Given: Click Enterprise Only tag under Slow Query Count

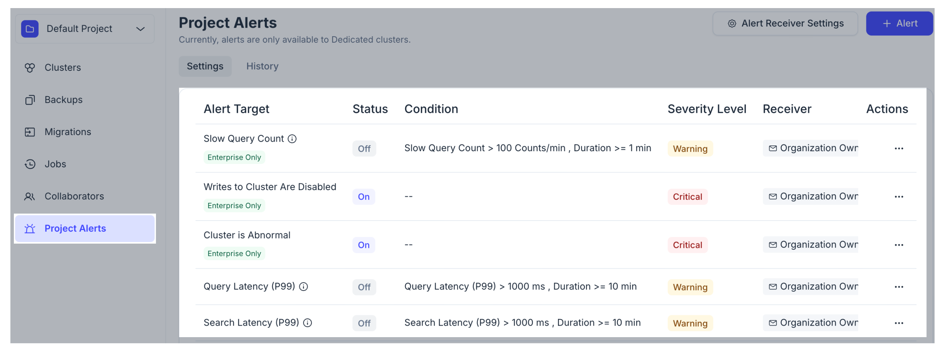Looking at the screenshot, I should (x=234, y=157).
